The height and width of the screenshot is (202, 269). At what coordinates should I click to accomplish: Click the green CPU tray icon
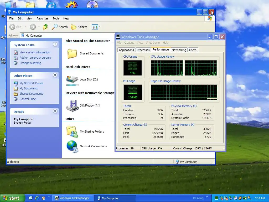216,198
